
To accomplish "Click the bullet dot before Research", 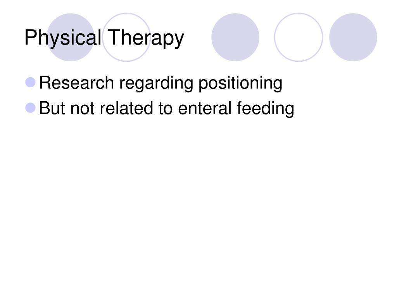I will coord(30,82).
